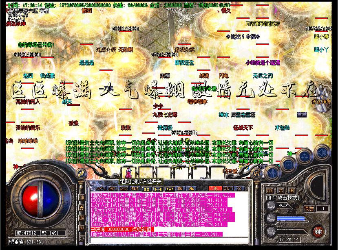Click the OUT button on chat toolbar
Screen dimensions: 338x250
pos(228,189)
